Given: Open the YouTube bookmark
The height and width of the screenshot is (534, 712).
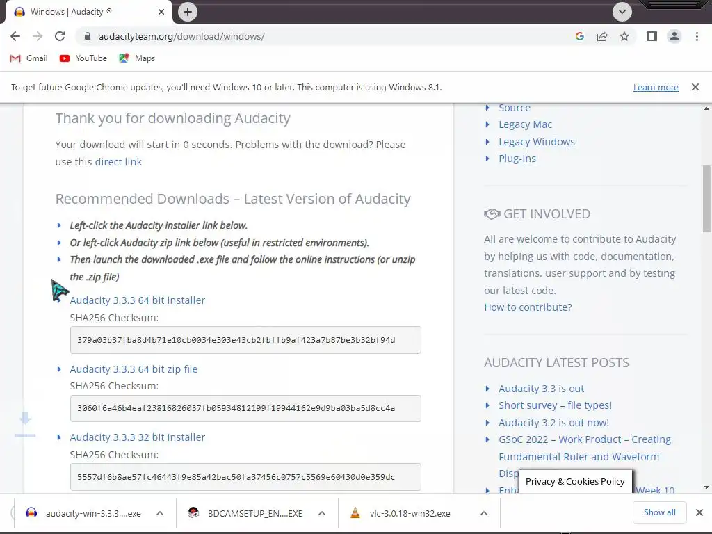Looking at the screenshot, I should click(x=83, y=58).
